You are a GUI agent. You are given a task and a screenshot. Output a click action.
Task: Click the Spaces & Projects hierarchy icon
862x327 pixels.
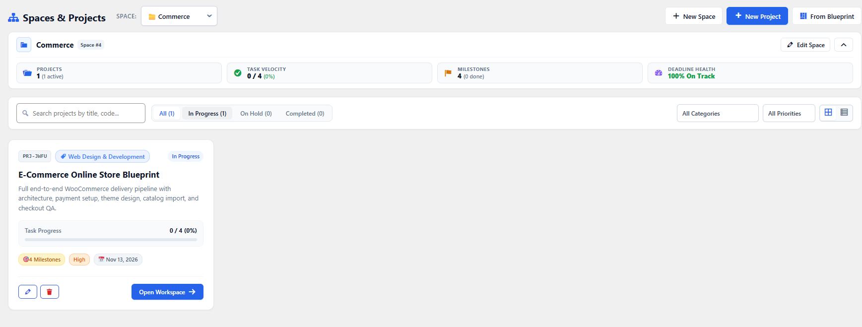[13, 18]
